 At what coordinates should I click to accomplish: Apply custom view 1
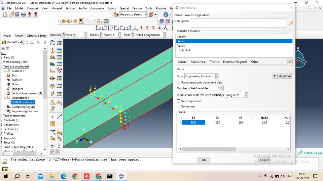[x=141, y=28]
